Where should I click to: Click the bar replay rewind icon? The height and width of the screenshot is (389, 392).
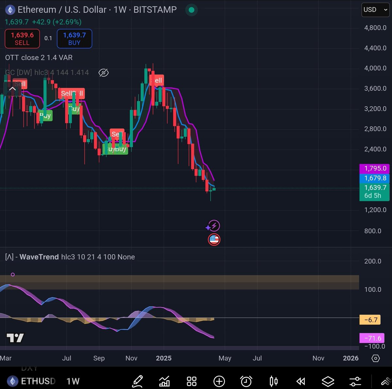coord(301,381)
